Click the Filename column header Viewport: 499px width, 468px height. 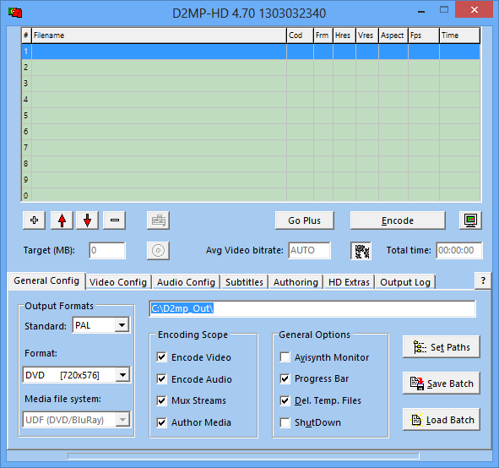pos(159,35)
